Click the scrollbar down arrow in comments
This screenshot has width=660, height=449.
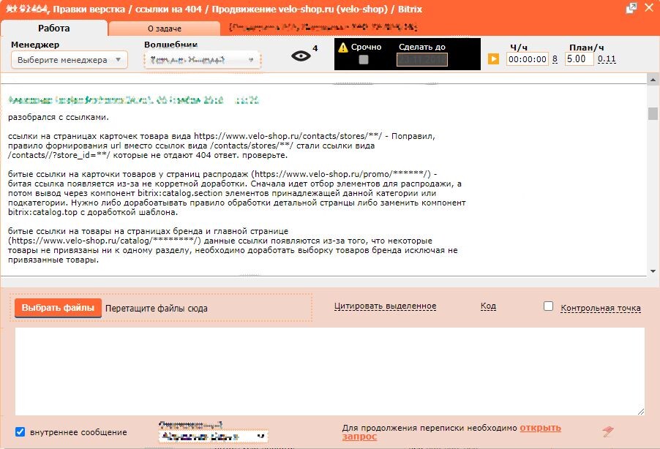(653, 271)
